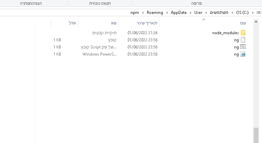Click the node_modules folder name
This screenshot has height=143, width=262.
pyautogui.click(x=225, y=33)
